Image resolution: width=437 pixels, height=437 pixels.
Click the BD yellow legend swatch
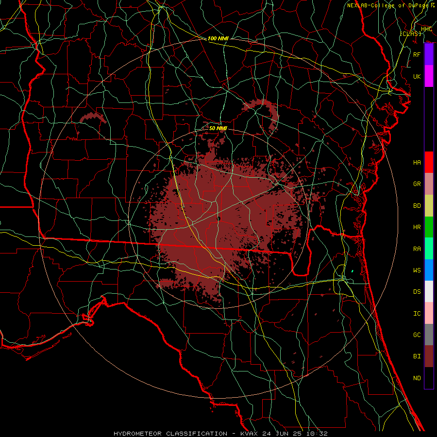(429, 205)
